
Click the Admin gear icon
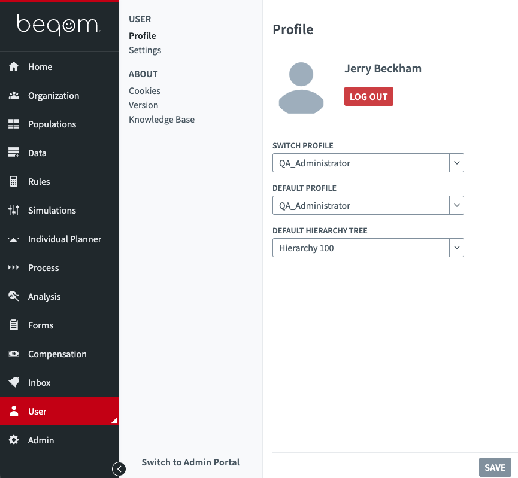[x=14, y=440]
